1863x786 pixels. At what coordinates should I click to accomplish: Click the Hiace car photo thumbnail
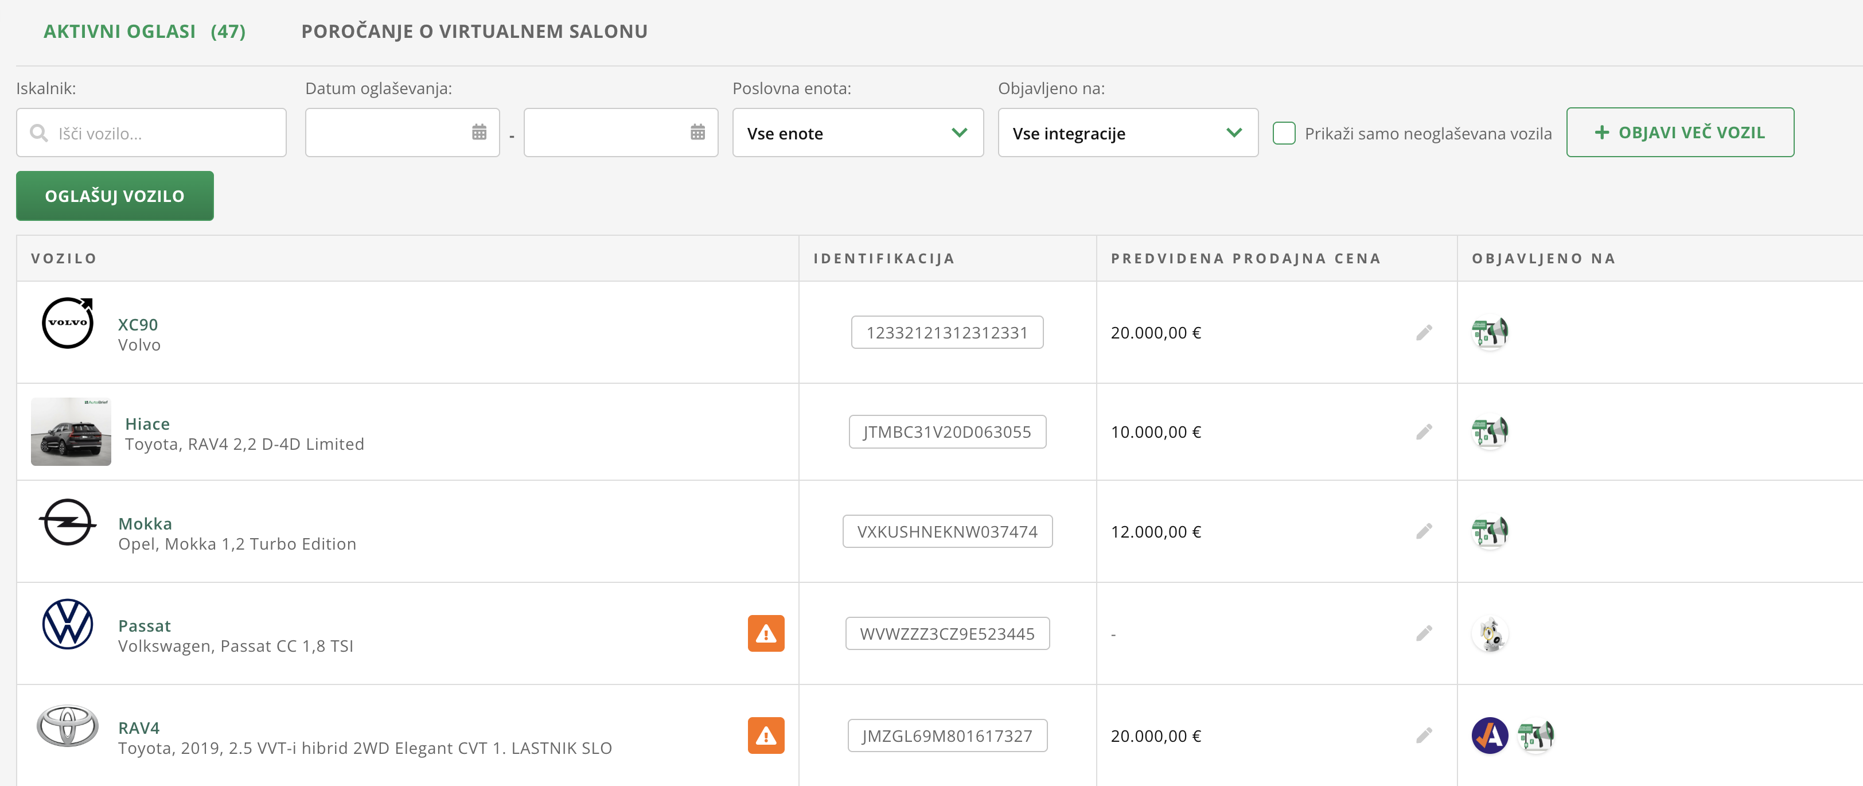click(x=71, y=431)
